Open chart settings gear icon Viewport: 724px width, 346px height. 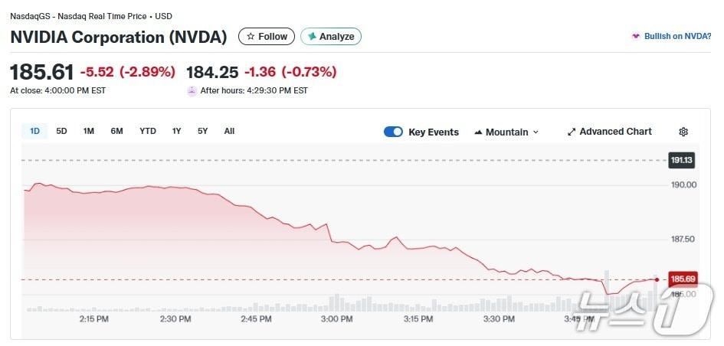pos(683,132)
